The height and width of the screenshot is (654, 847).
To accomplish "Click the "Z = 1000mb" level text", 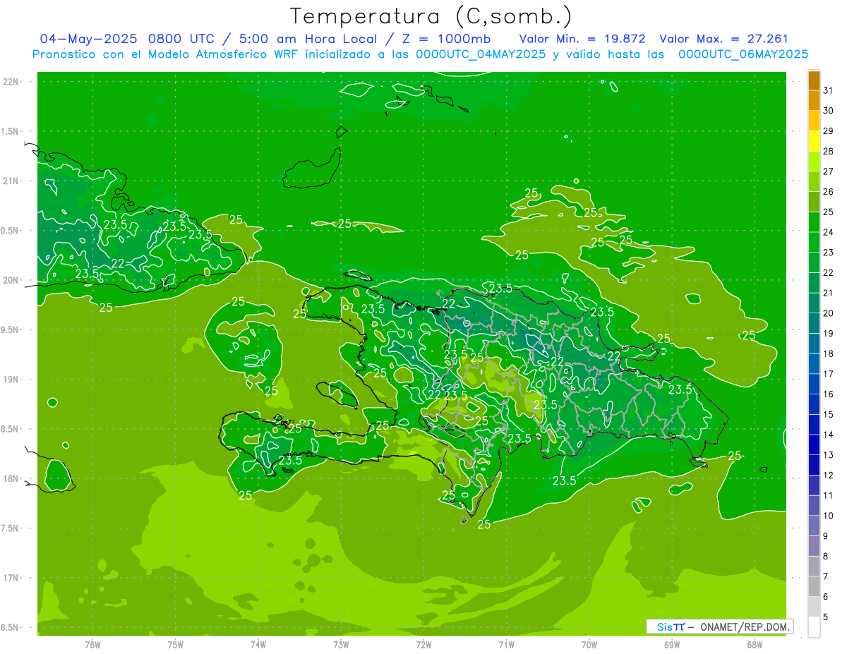I will pyautogui.click(x=446, y=39).
